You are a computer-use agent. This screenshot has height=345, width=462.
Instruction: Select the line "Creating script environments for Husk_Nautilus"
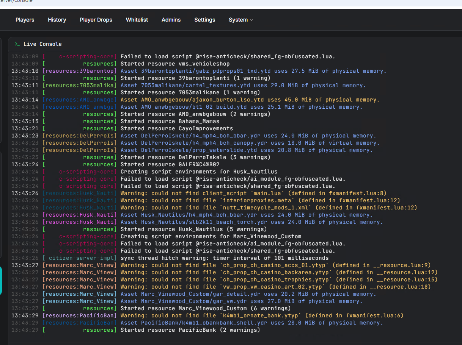199,172
